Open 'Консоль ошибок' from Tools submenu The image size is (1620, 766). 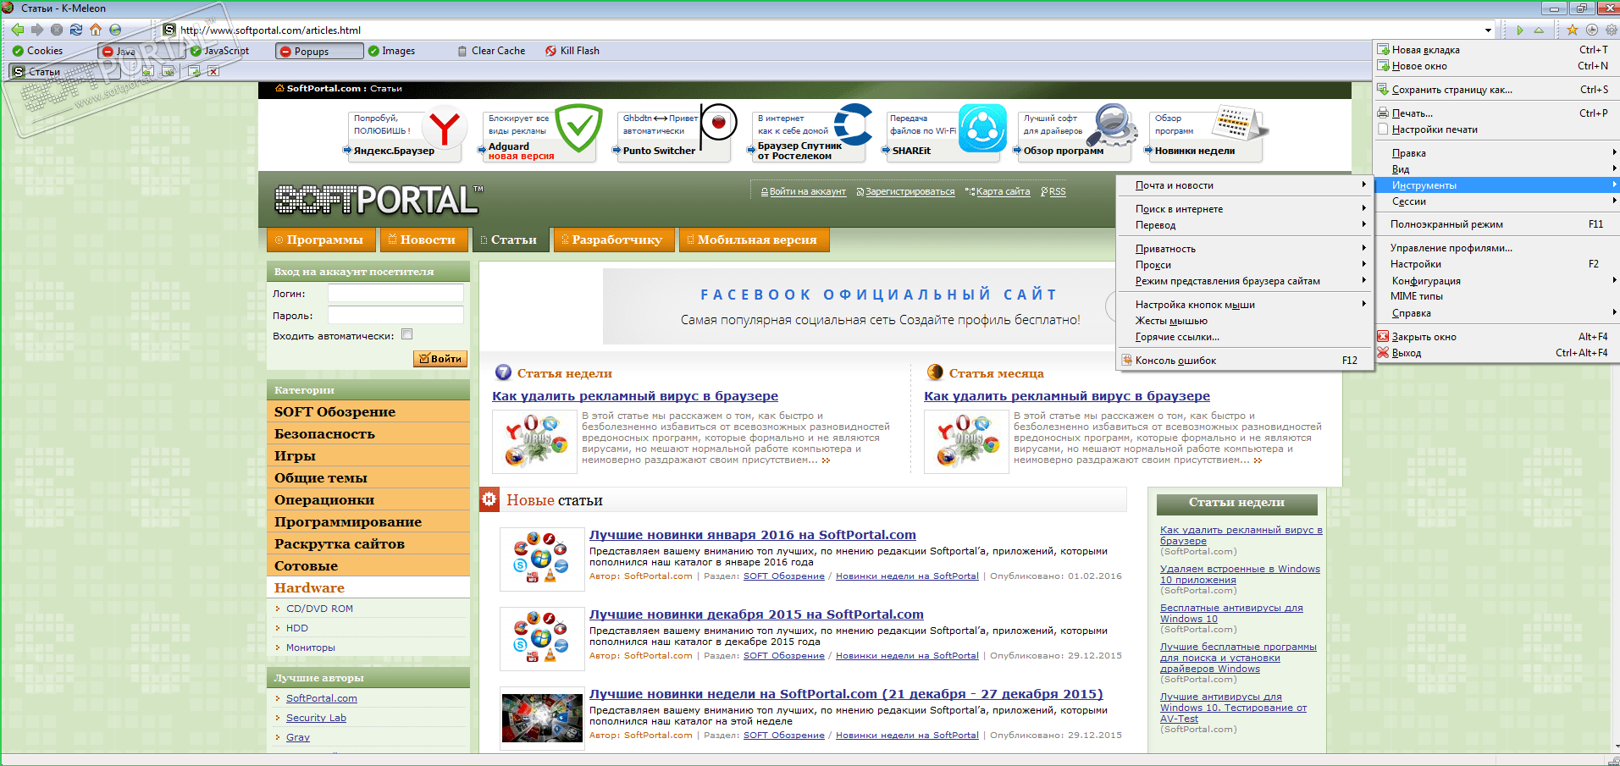click(x=1244, y=361)
